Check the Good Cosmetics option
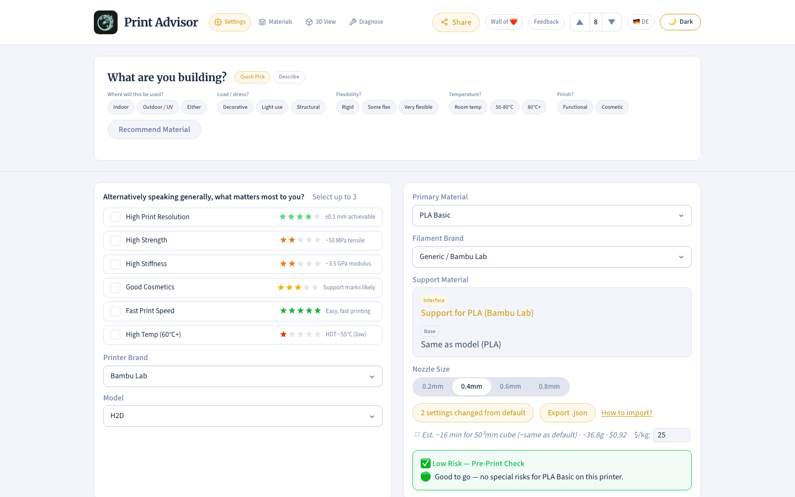 coord(115,287)
